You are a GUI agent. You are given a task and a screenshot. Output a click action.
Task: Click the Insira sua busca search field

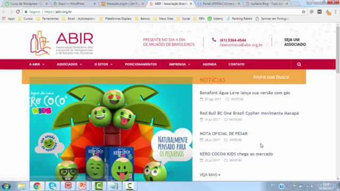[x=271, y=77]
